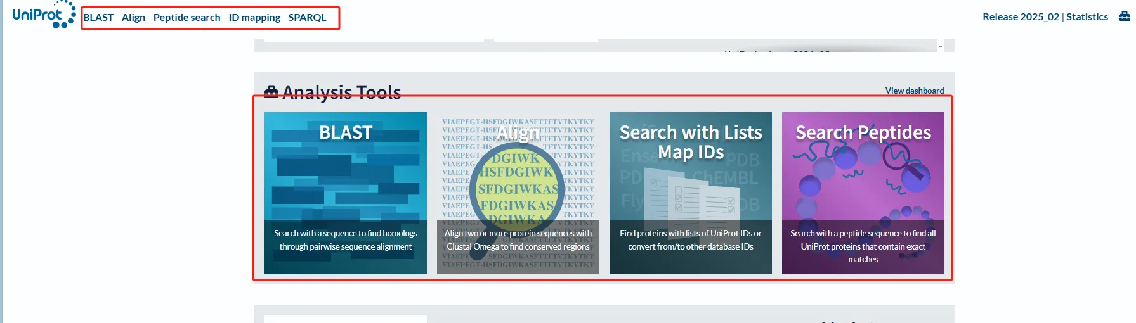Click the View dashboard link

tap(914, 91)
